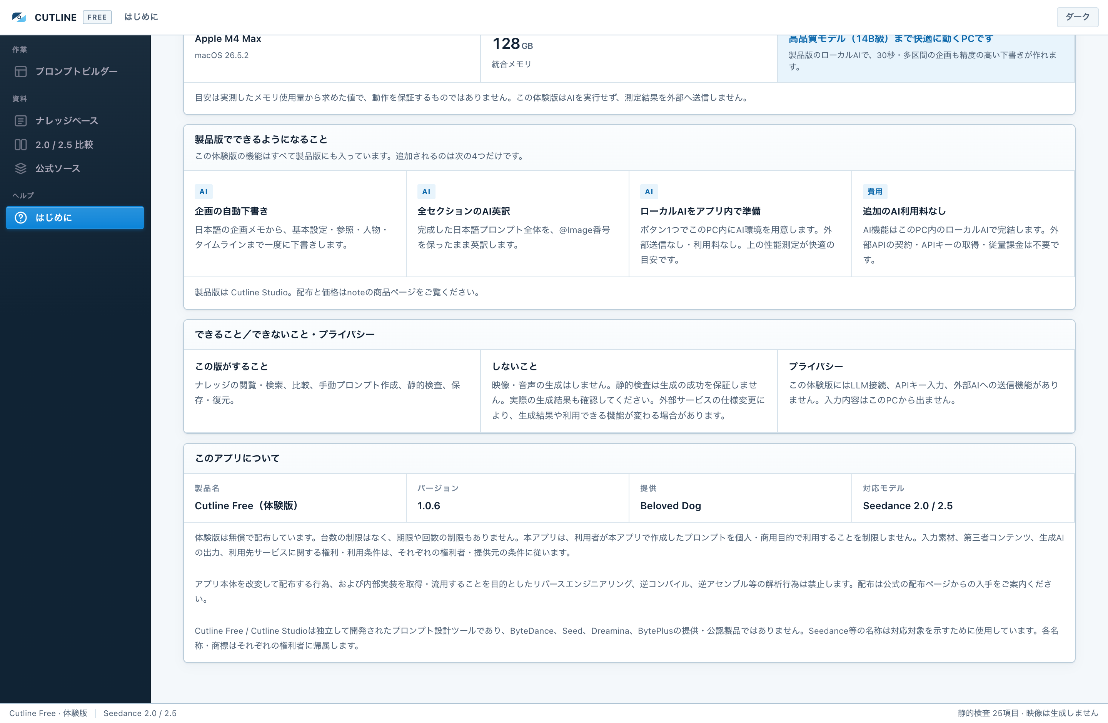Screen dimensions: 1108x723
Task: Click the 企画の自動下書き card heading
Action: 231,211
